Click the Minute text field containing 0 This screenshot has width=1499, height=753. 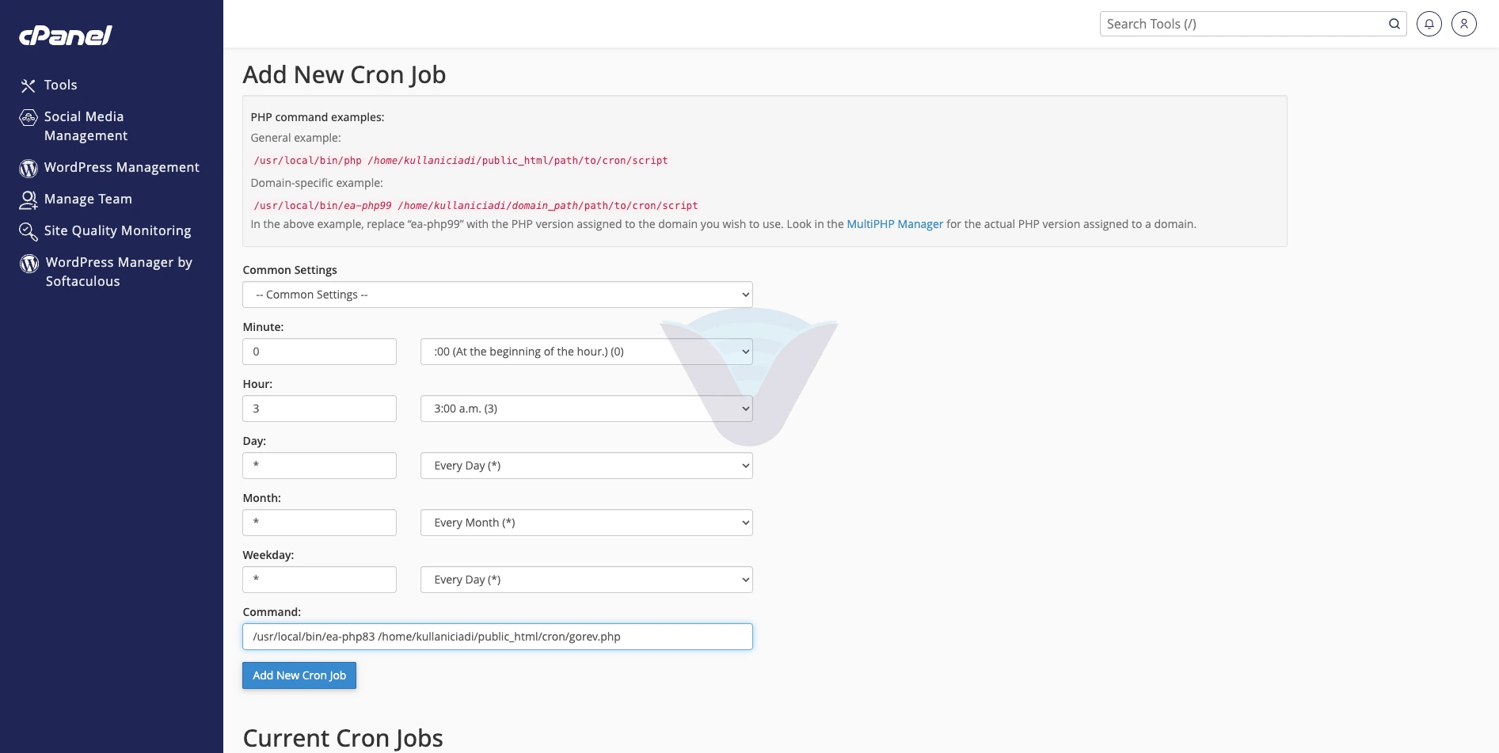point(319,352)
